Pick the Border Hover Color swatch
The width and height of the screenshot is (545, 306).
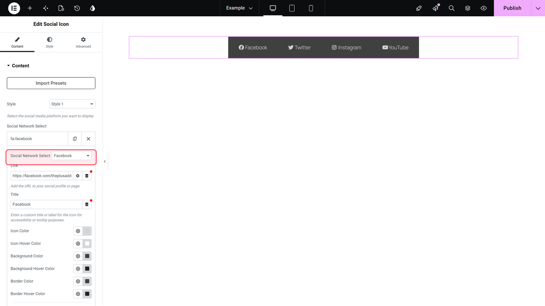pos(87,294)
